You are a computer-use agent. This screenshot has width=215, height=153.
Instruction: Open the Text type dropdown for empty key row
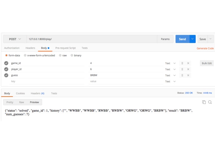170,81
